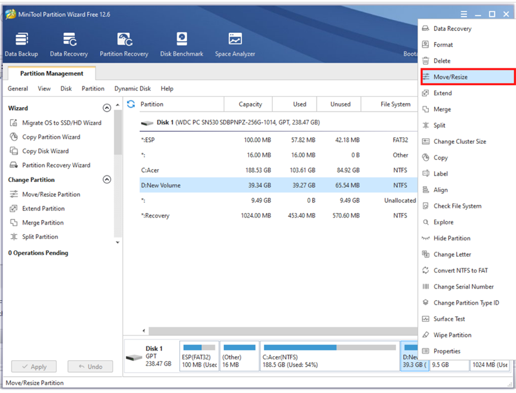Click the Apply button
The width and height of the screenshot is (516, 393).
(x=34, y=367)
